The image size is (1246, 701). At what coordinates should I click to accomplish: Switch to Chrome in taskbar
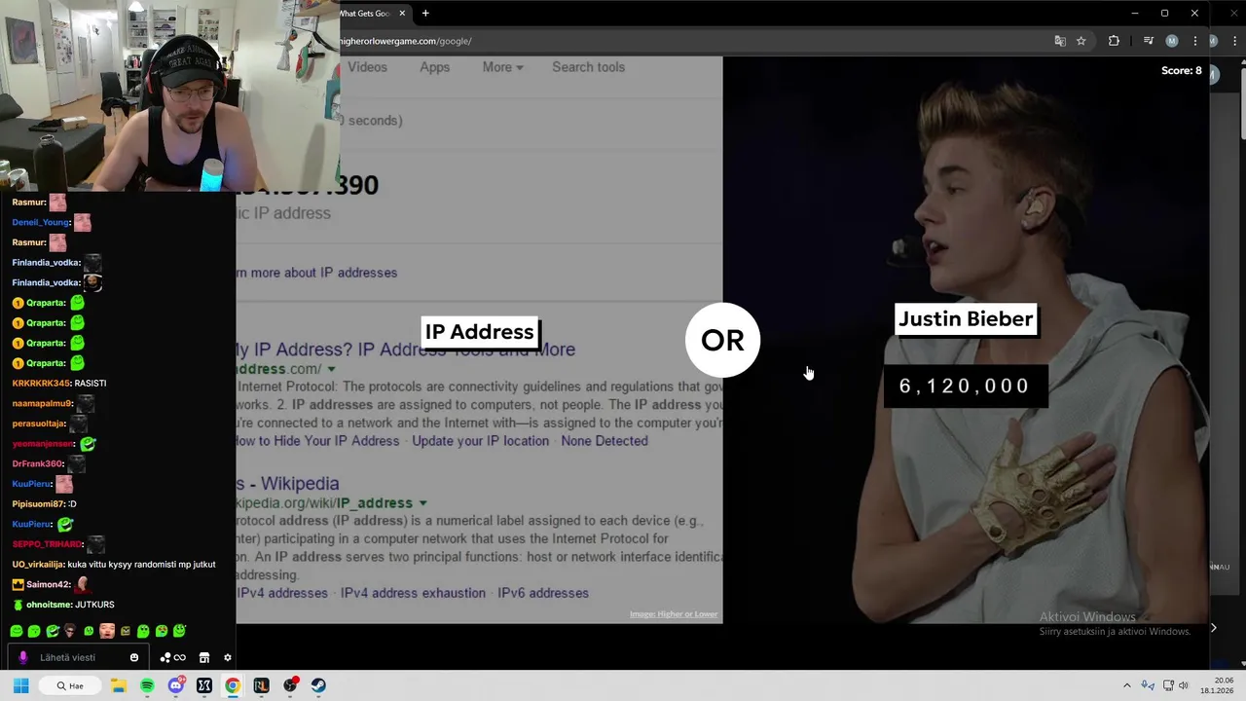click(233, 685)
